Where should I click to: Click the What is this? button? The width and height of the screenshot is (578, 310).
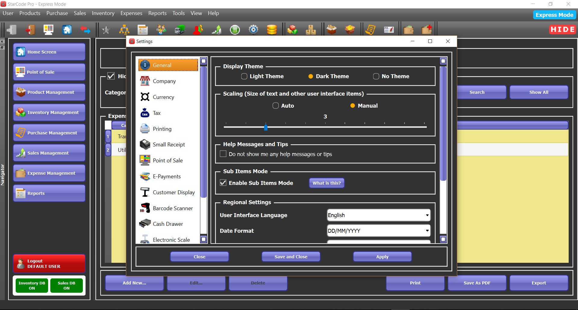click(326, 183)
